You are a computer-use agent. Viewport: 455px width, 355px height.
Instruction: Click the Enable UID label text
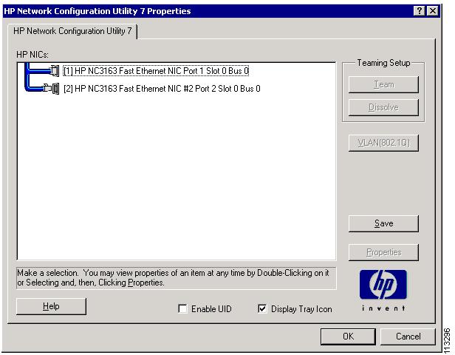click(211, 309)
